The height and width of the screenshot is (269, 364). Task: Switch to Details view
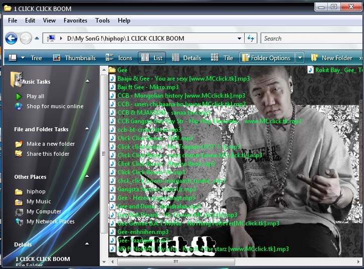pos(187,58)
